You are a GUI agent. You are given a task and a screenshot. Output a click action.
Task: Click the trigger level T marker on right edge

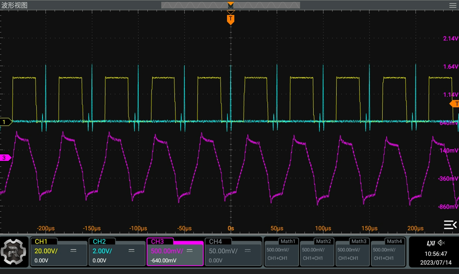(455, 104)
